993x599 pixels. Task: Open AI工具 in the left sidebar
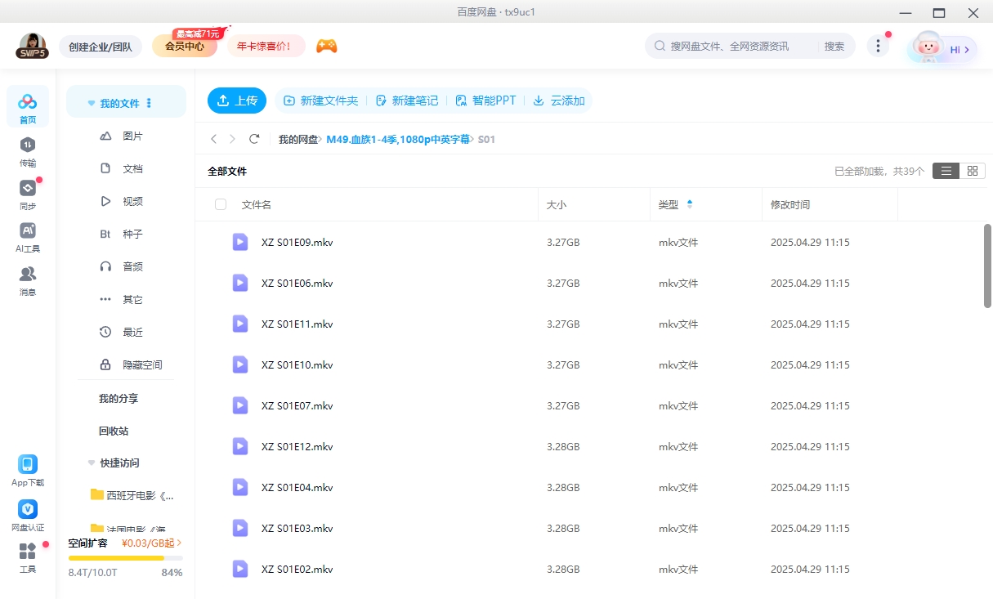(x=28, y=236)
